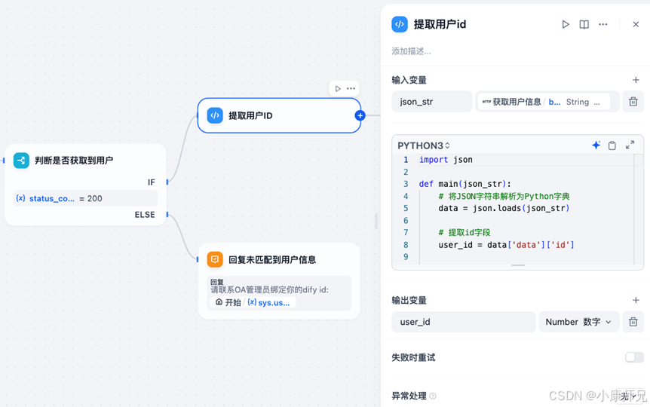This screenshot has width=650, height=407.
Task: Open 异常处理 dropdown at bottom right
Action: click(x=628, y=396)
